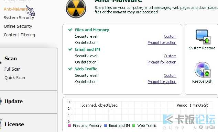Screen dimensions: 218x132
Task: Click Prompt for action under Files and Memory
Action: coord(162,43)
